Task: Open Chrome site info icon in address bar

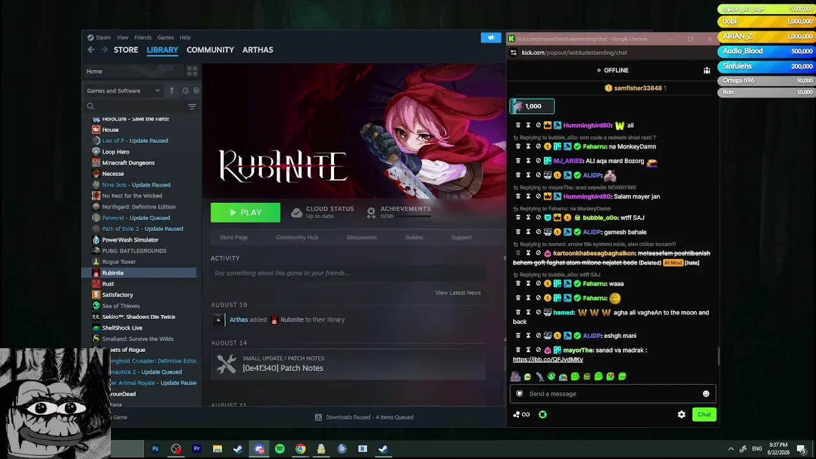Action: [x=513, y=53]
